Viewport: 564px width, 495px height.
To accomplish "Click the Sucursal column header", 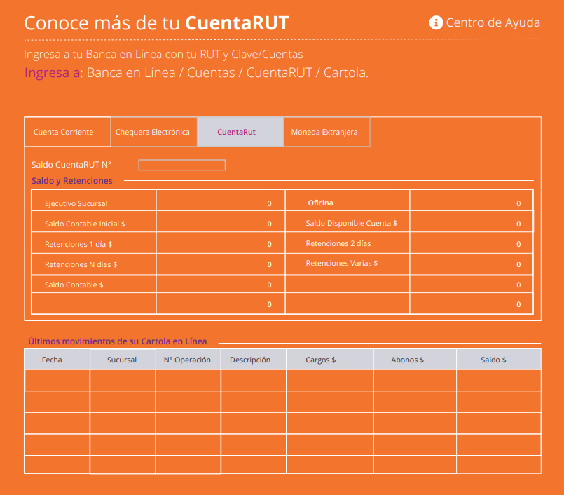I will click(122, 360).
